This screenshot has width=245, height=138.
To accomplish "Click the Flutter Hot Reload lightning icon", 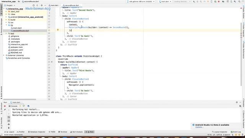I will pos(208,2).
